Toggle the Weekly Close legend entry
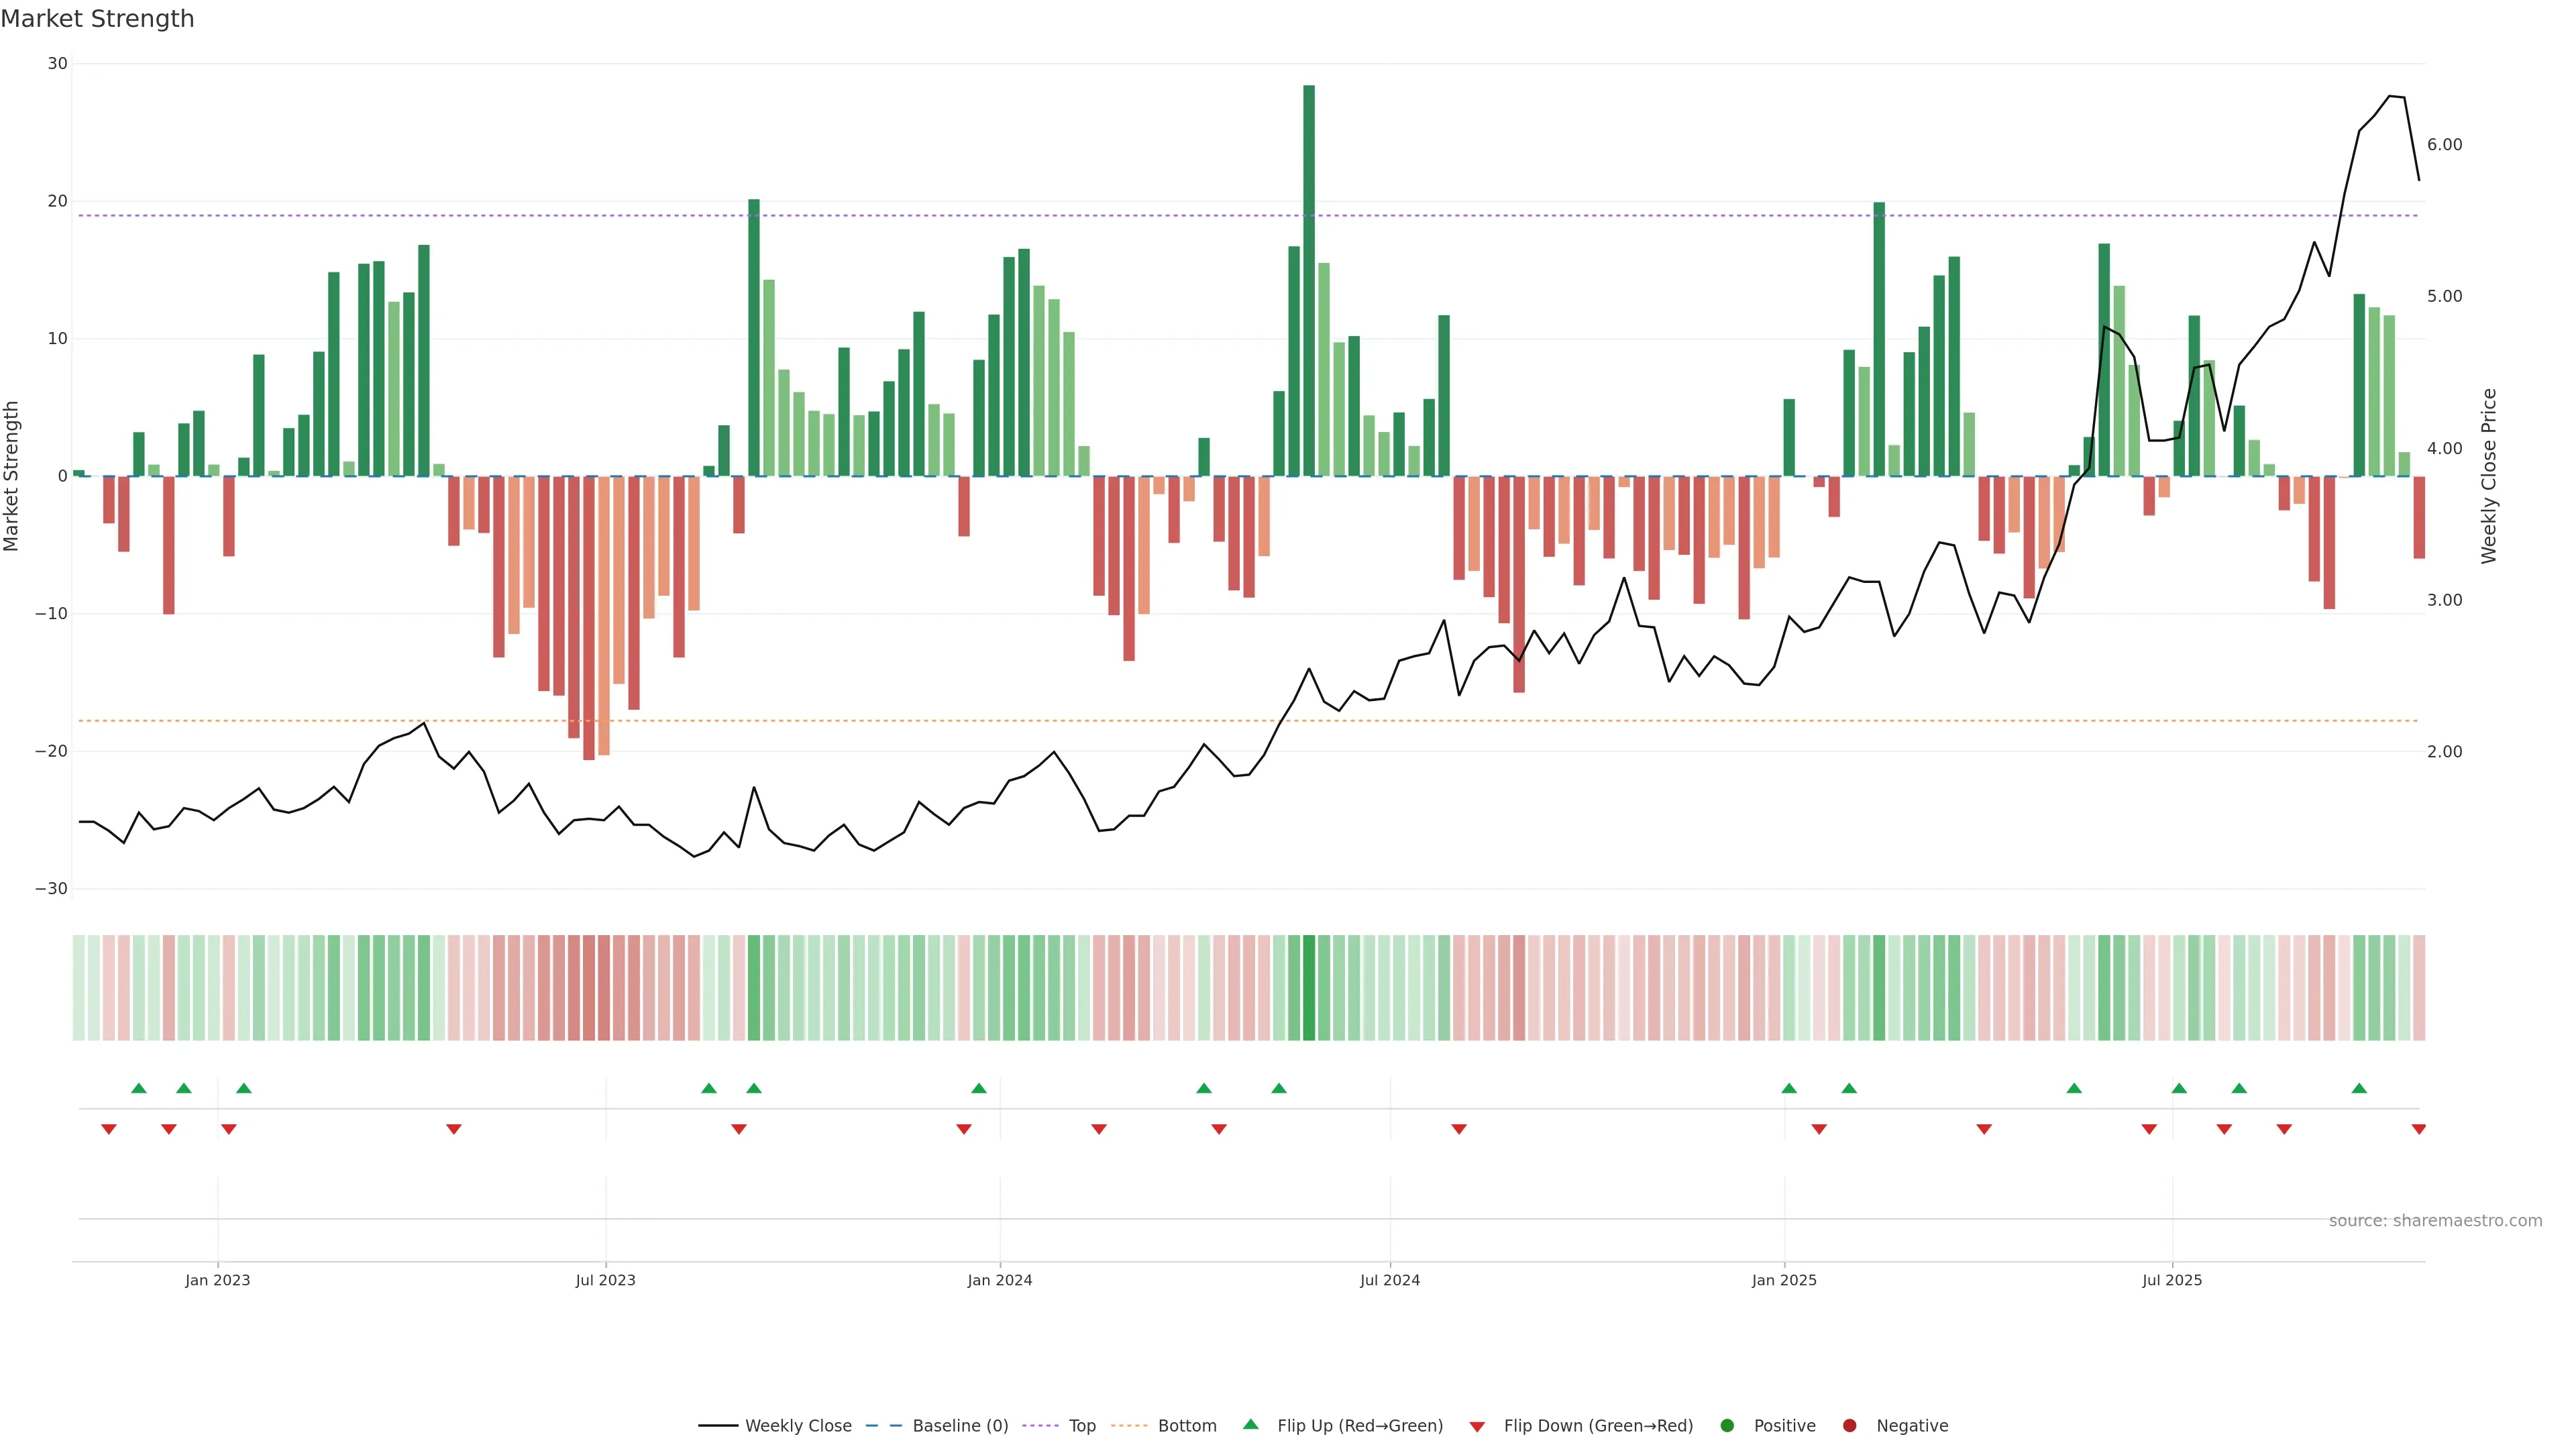2576x1449 pixels. pos(797,1425)
